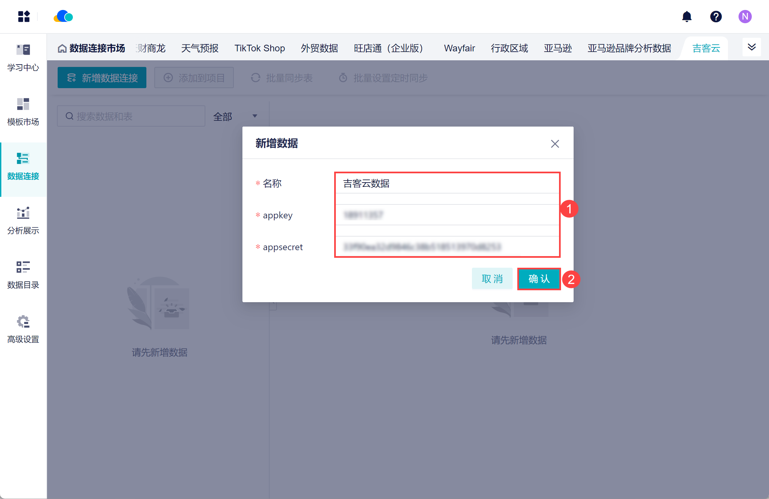Open 分析展示 in the sidebar
Viewport: 769px width, 499px height.
click(23, 221)
